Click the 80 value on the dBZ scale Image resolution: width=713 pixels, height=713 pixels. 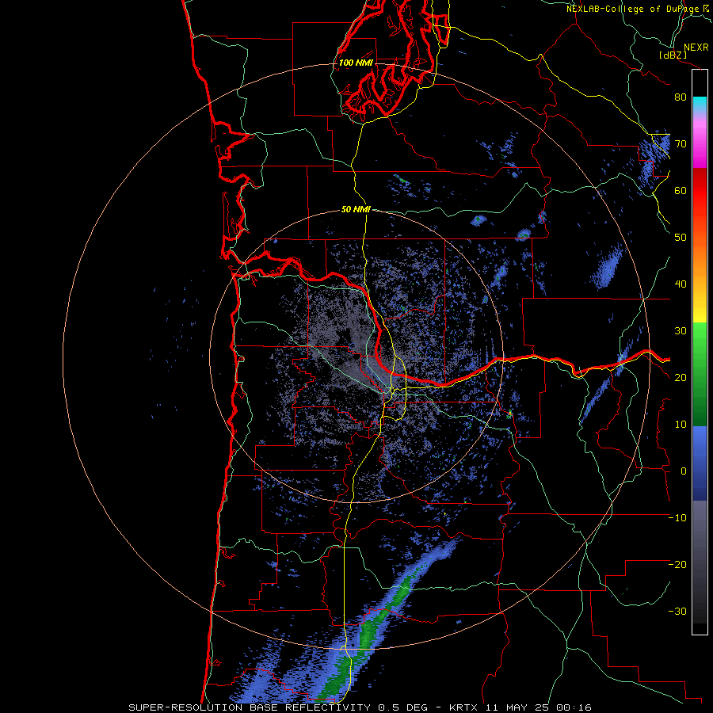coord(681,97)
